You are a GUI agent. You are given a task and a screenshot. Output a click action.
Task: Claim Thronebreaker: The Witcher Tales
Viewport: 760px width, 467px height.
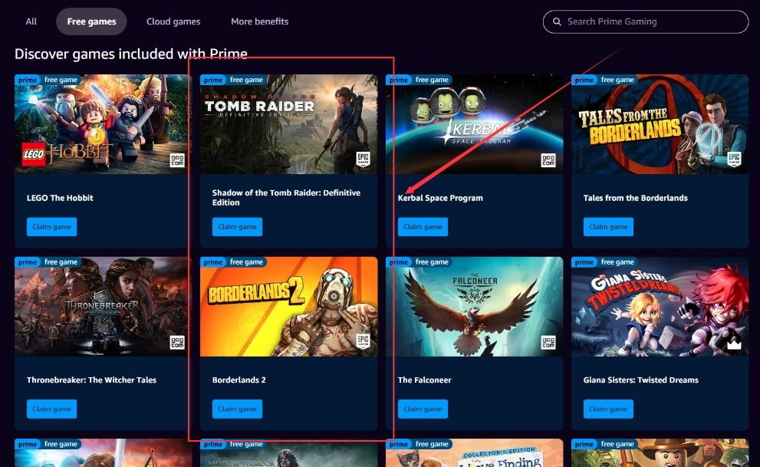(x=52, y=409)
